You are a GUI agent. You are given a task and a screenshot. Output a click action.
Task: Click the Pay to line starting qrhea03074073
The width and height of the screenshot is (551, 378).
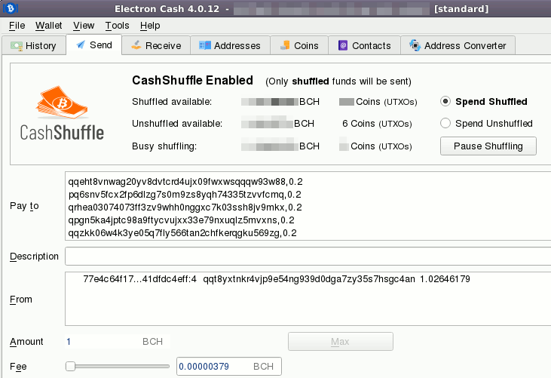click(185, 207)
